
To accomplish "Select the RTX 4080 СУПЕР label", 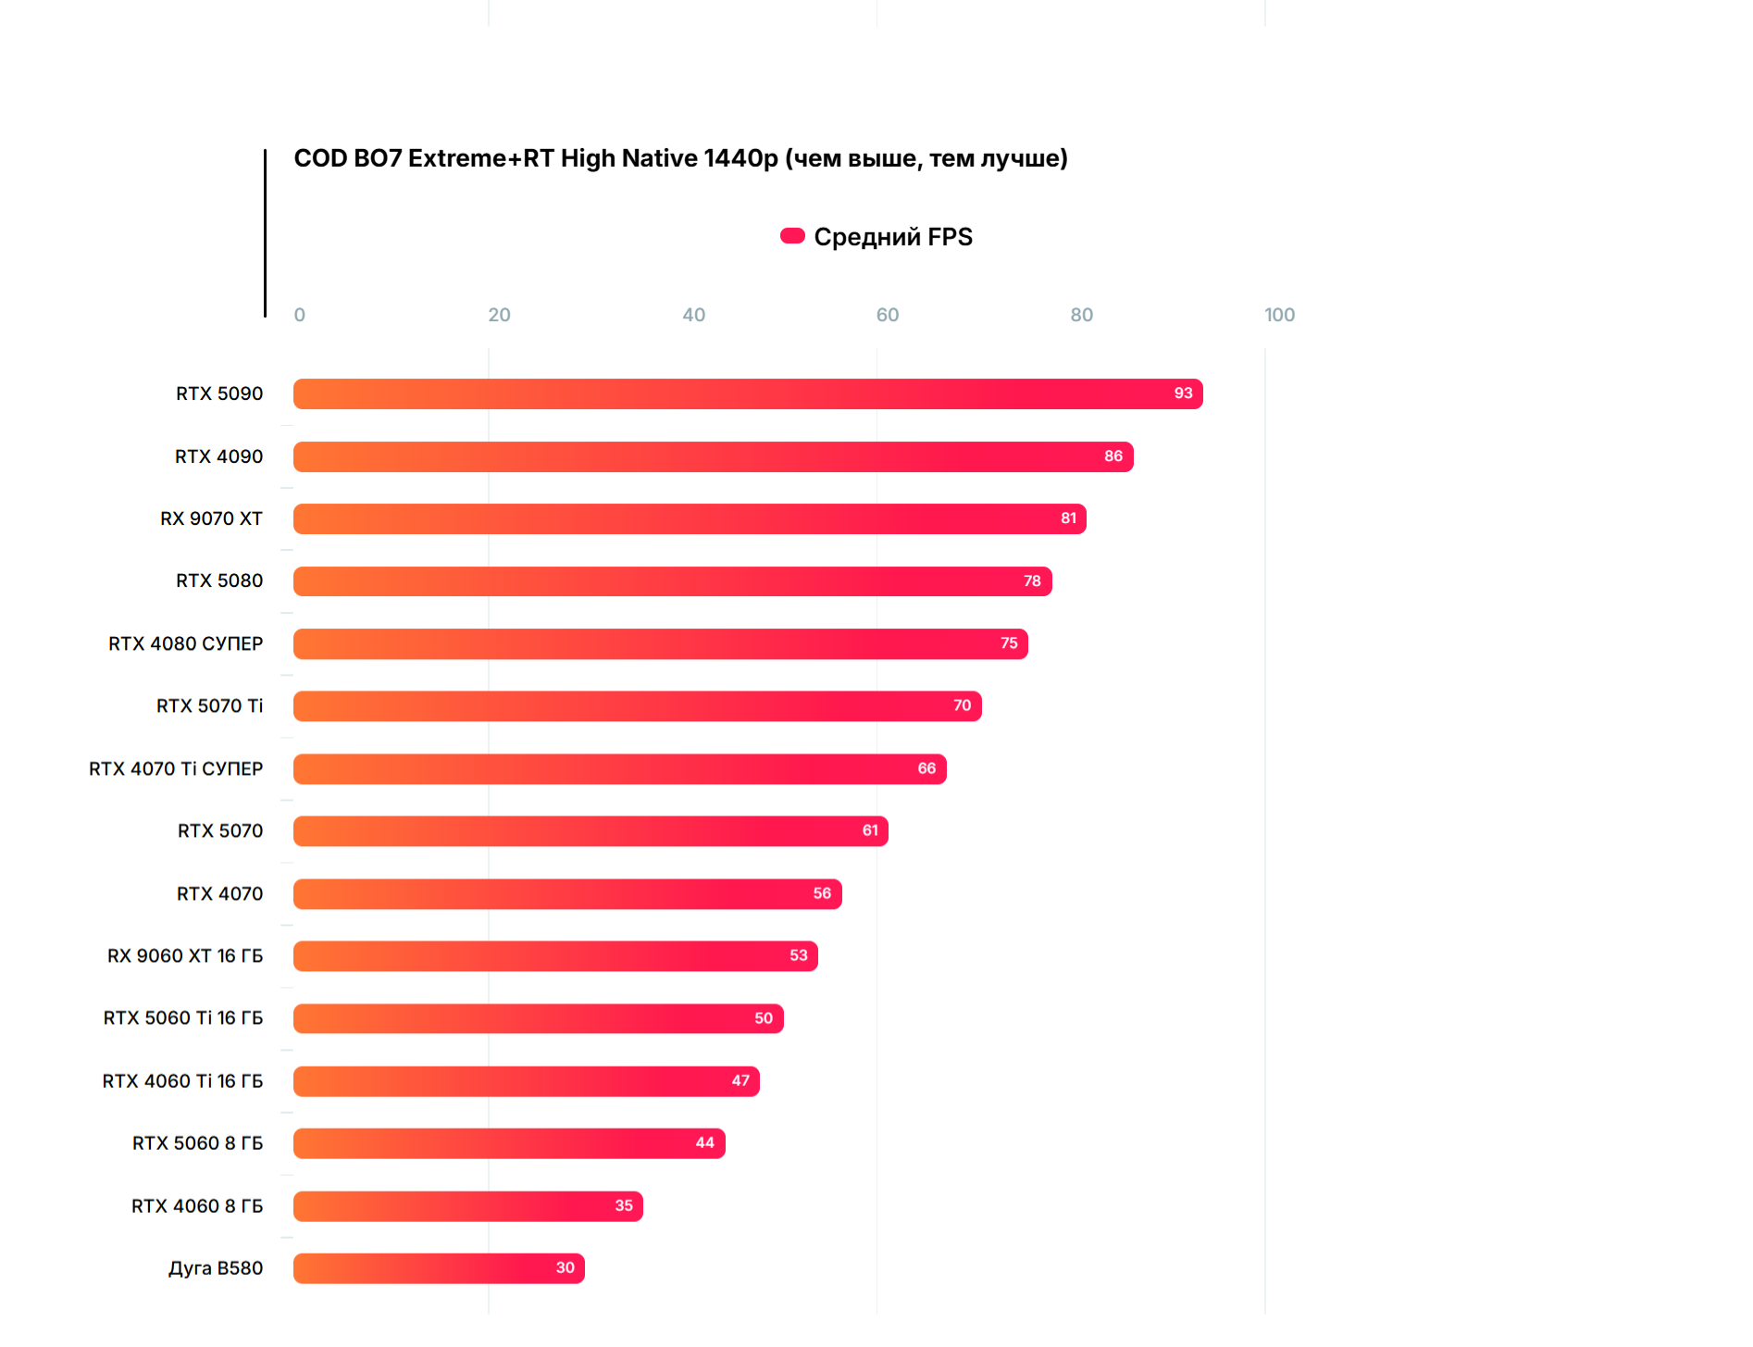I will 185,643.
